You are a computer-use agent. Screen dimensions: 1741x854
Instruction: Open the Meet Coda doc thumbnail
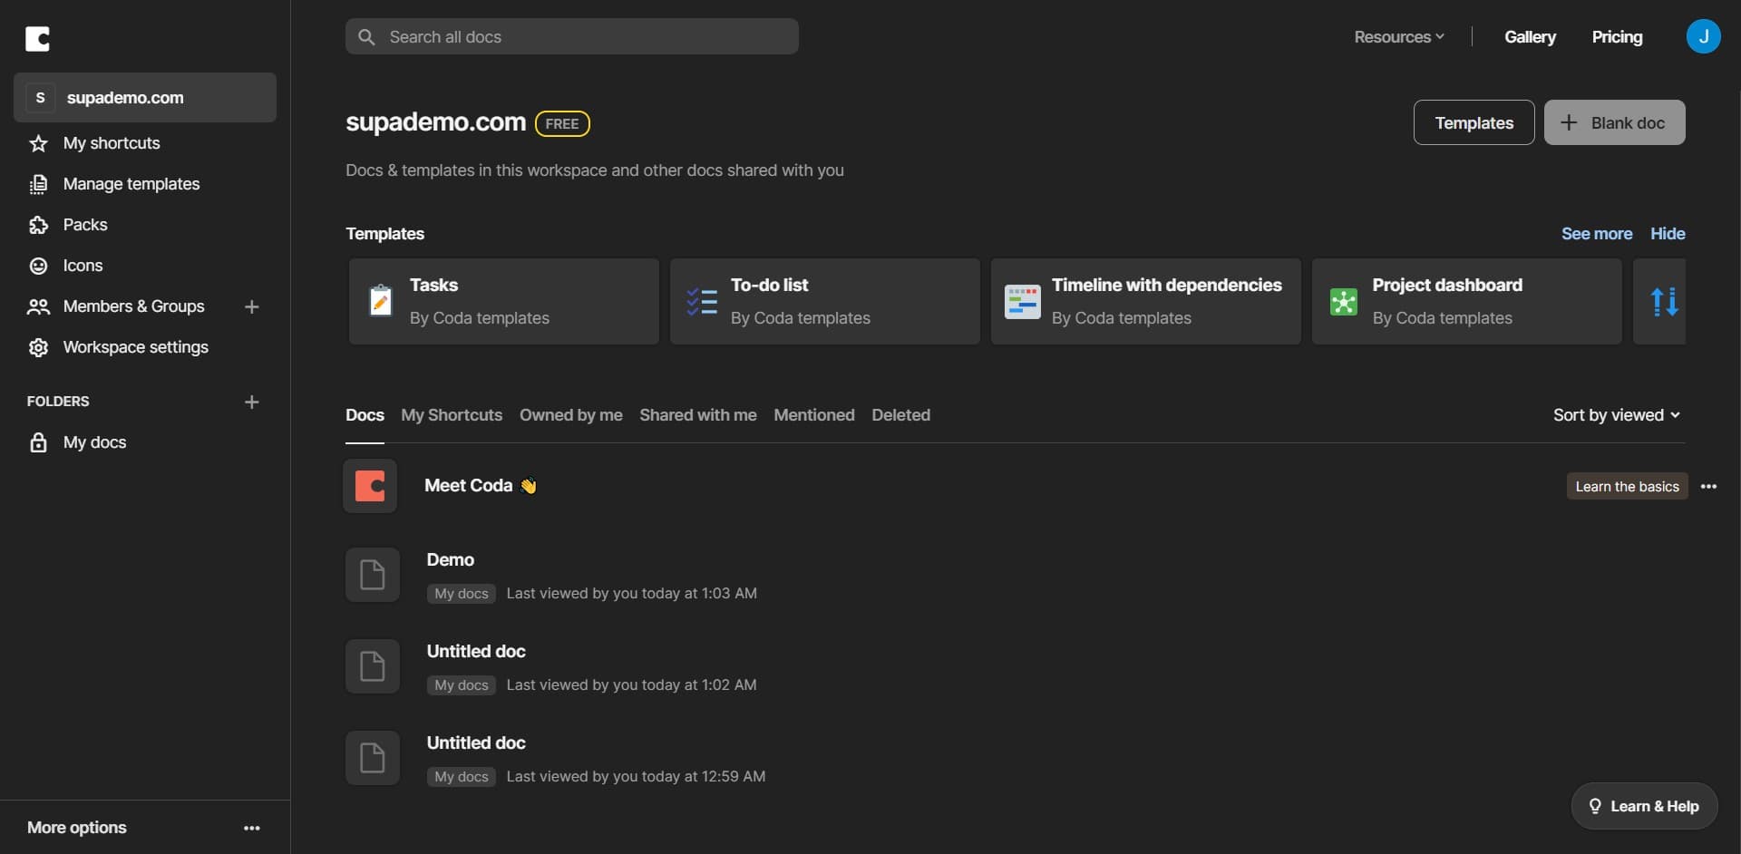370,485
